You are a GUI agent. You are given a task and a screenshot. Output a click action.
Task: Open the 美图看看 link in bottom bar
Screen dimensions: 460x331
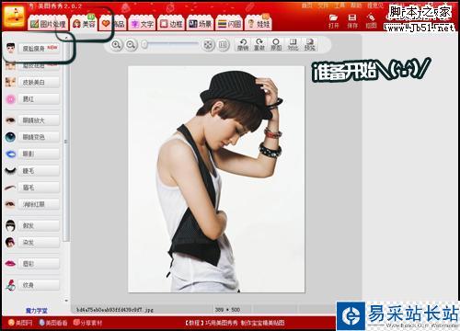53,323
